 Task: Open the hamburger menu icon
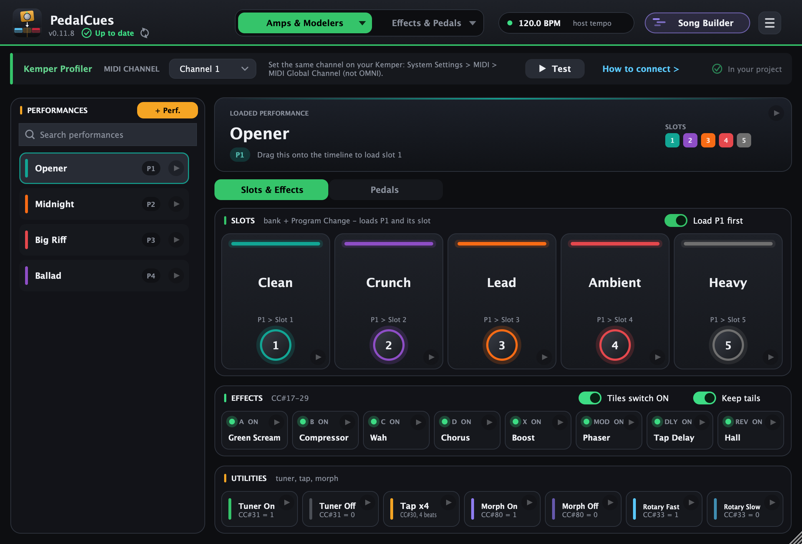click(769, 23)
